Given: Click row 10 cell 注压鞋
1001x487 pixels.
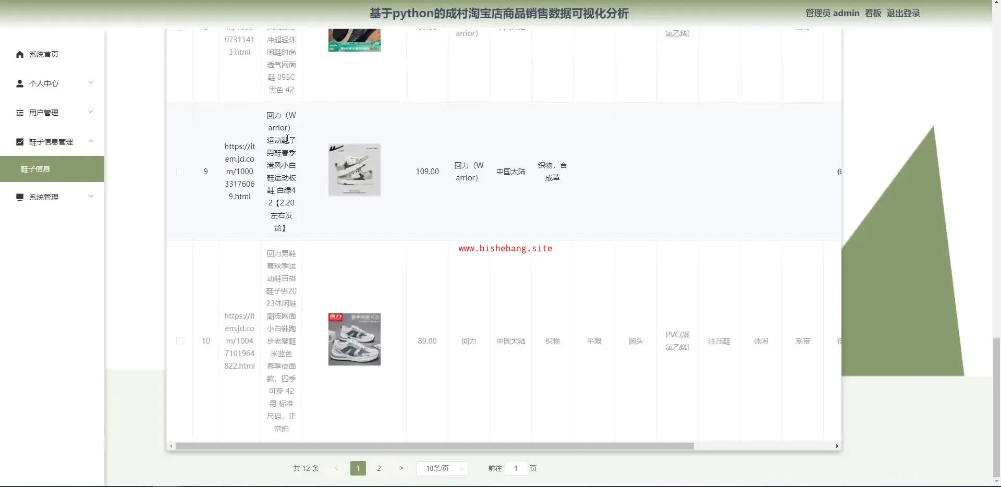Looking at the screenshot, I should (719, 341).
